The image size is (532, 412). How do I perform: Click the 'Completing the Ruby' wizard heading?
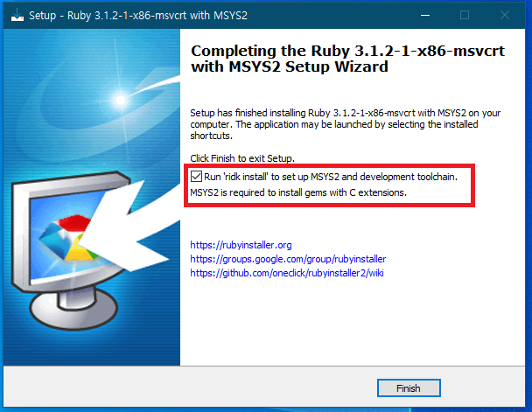347,59
